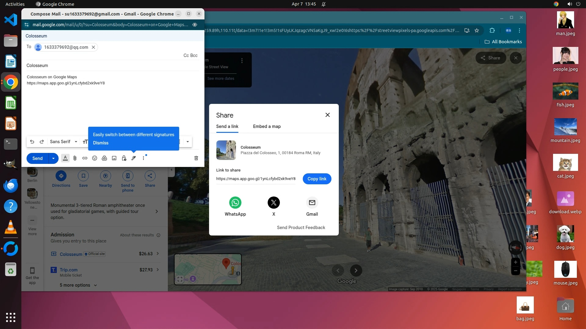Expand 5 more options list
Viewport: 586px width, 329px height.
[78, 285]
